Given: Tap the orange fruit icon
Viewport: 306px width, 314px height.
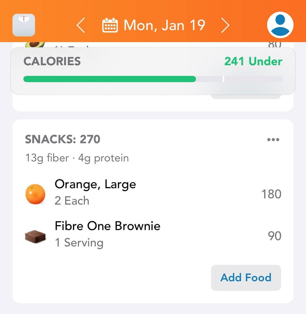Looking at the screenshot, I should (35, 194).
